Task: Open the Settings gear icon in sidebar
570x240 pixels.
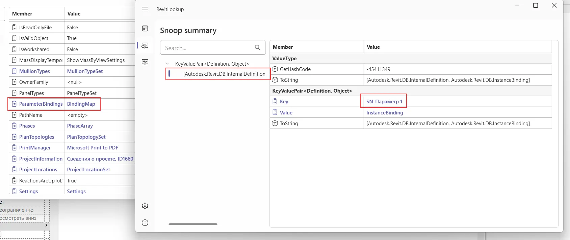Action: [145, 206]
